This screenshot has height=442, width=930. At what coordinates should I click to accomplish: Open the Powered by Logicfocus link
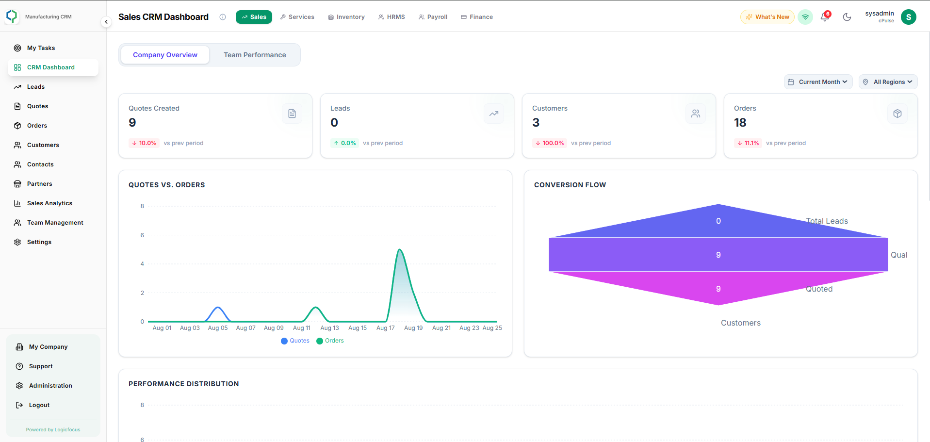point(53,430)
